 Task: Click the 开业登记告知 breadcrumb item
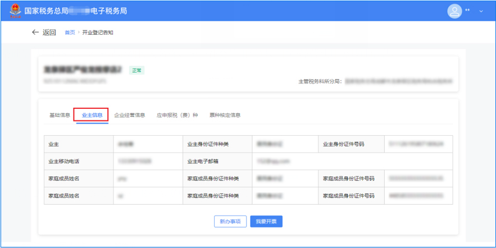click(98, 33)
